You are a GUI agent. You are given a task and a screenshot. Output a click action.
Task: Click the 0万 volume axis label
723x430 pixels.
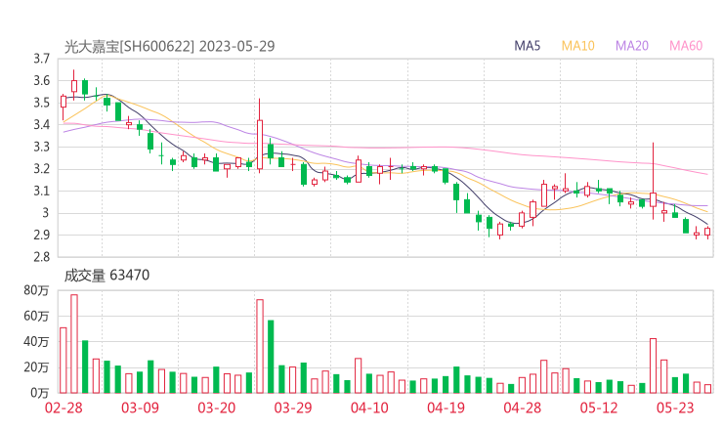click(40, 393)
